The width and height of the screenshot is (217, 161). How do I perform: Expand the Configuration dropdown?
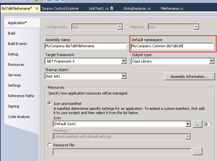120,27
